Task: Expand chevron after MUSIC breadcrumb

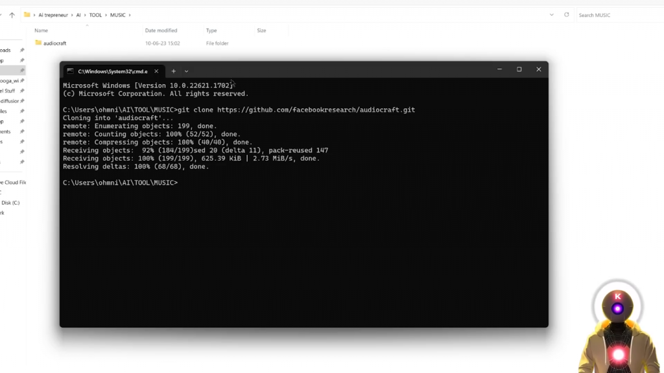Action: 130,15
